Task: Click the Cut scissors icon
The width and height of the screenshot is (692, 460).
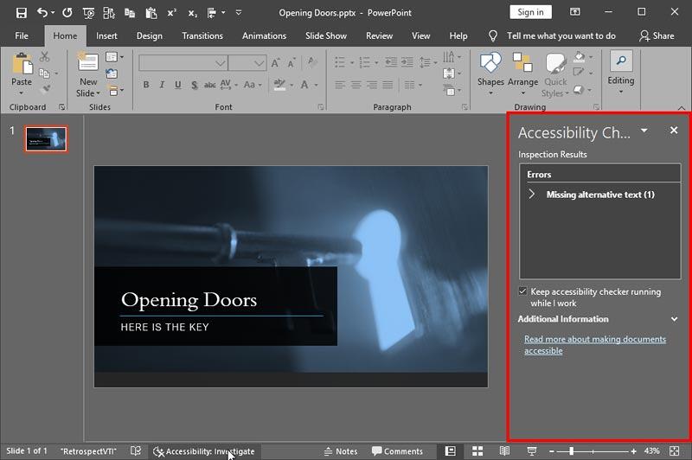Action: click(45, 56)
